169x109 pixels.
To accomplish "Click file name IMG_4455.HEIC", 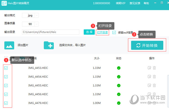I will click(x=38, y=85).
